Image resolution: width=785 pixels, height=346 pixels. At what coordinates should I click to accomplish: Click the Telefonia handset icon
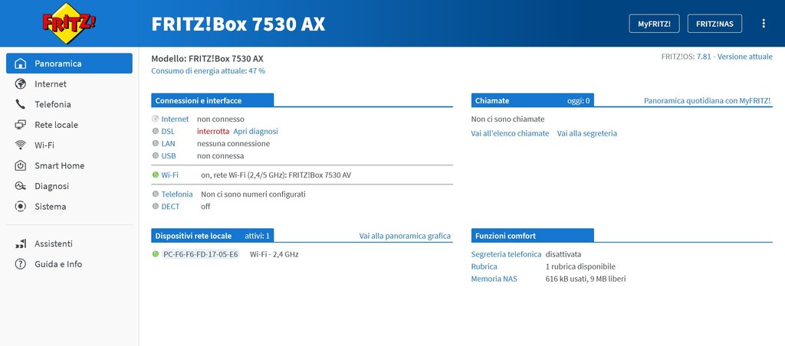pos(21,105)
